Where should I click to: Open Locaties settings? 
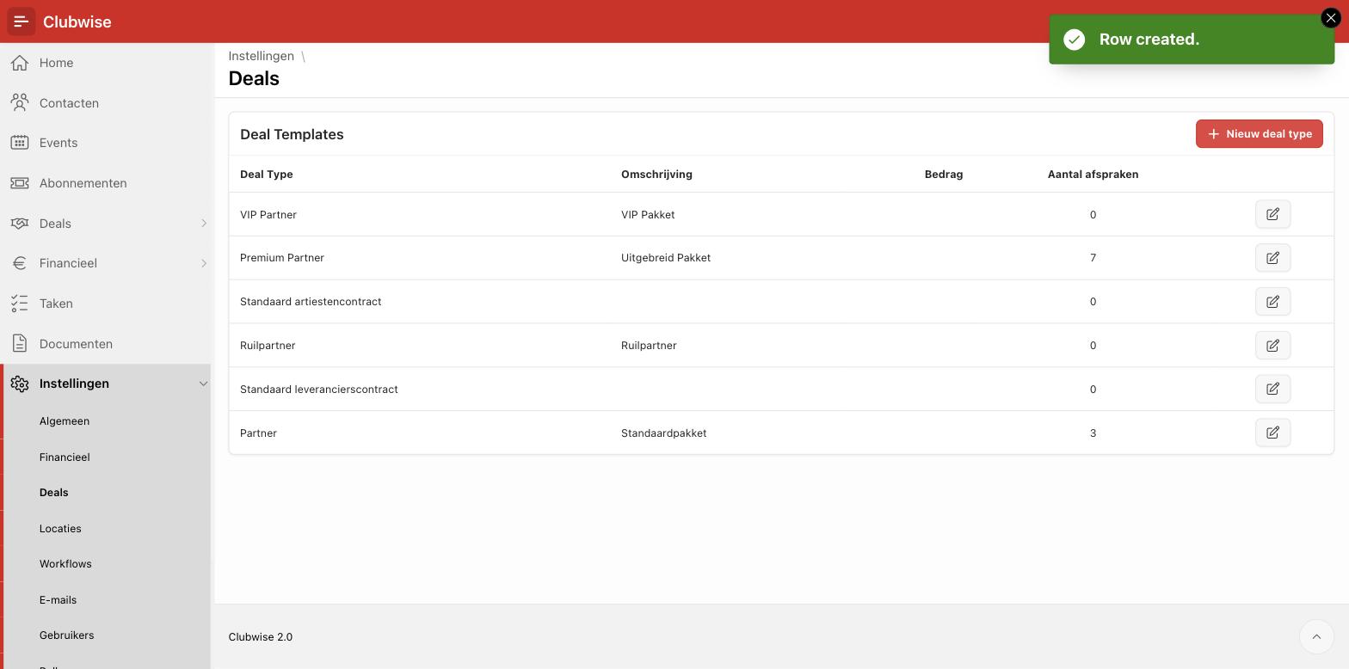(x=60, y=529)
